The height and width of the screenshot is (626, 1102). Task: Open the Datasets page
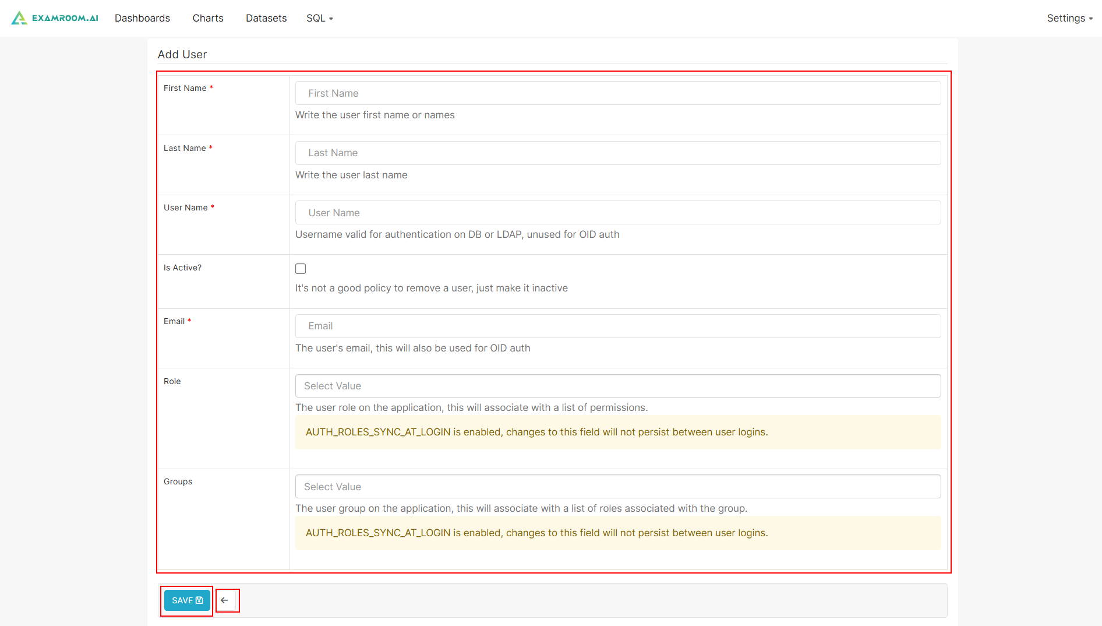pos(266,18)
